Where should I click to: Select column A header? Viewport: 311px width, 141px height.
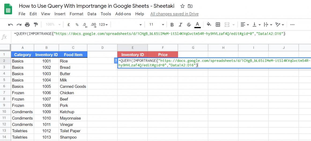(23, 48)
